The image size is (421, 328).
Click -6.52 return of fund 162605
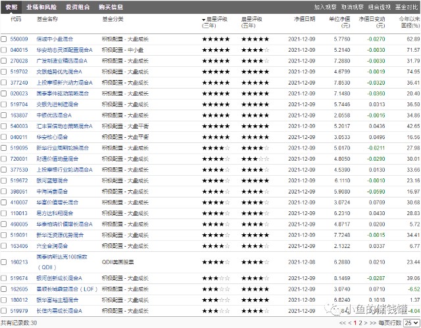(x=414, y=289)
